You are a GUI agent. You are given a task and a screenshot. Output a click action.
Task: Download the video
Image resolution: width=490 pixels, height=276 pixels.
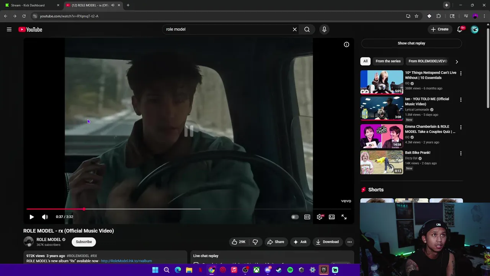point(327,242)
